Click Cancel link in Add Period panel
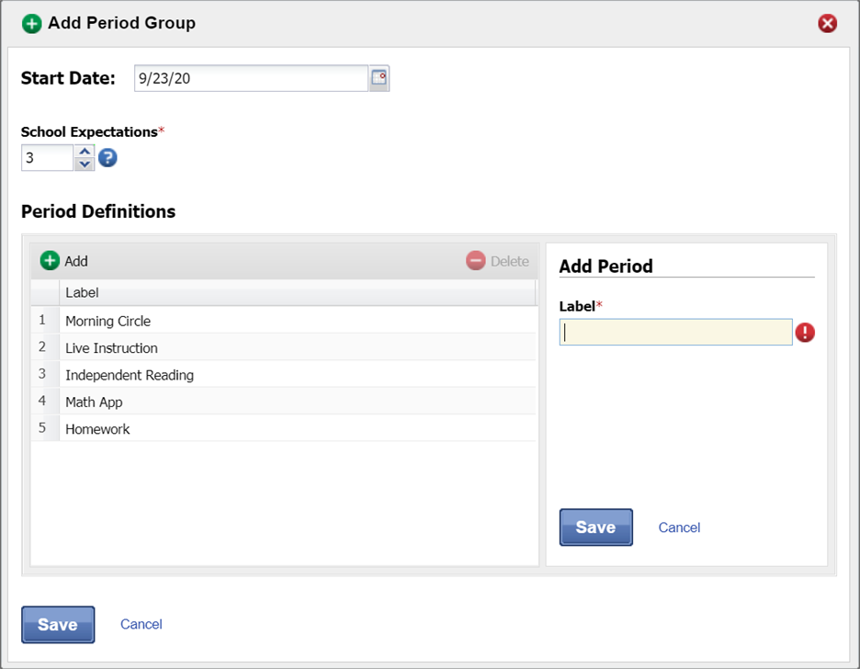Screen dimensions: 860x669 click(679, 527)
